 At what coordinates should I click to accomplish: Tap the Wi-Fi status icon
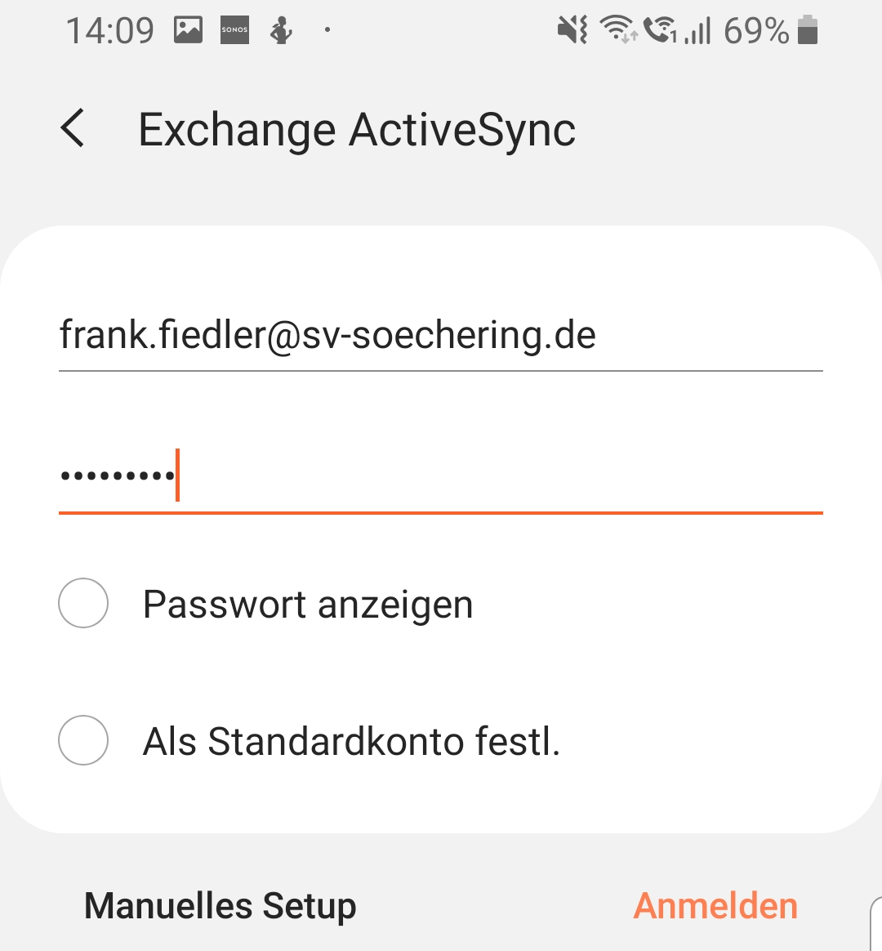[x=617, y=29]
